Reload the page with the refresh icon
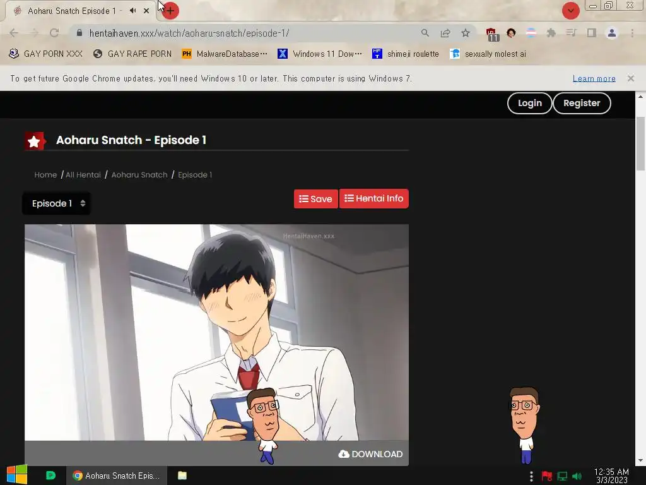 tap(54, 33)
